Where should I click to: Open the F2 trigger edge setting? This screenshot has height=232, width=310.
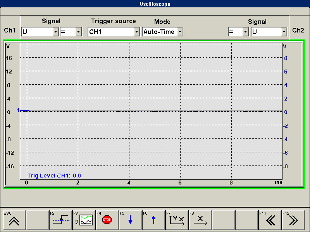click(61, 220)
